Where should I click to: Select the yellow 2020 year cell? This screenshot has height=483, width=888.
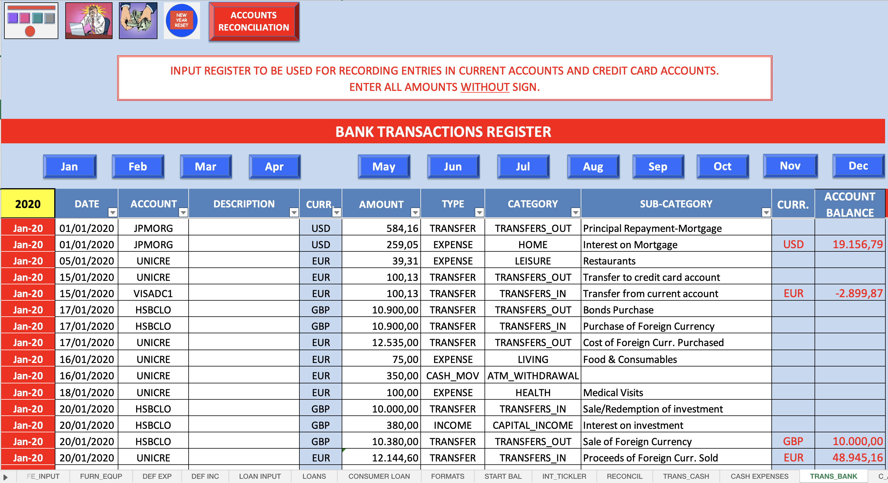[x=28, y=204]
